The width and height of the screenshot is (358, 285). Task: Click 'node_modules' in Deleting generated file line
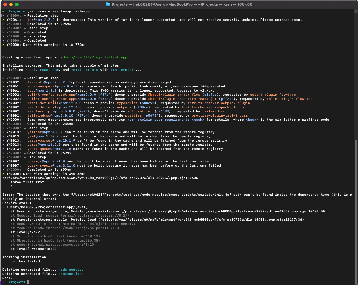coord(71,270)
